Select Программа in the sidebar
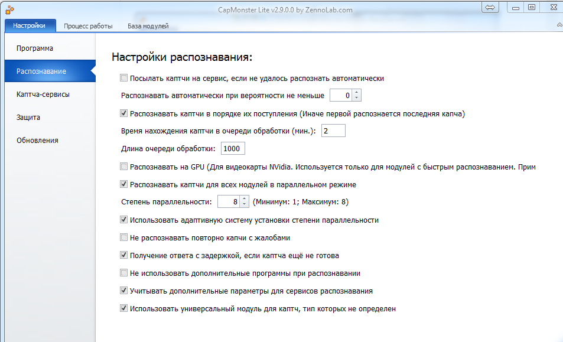The width and height of the screenshot is (563, 342). point(50,48)
